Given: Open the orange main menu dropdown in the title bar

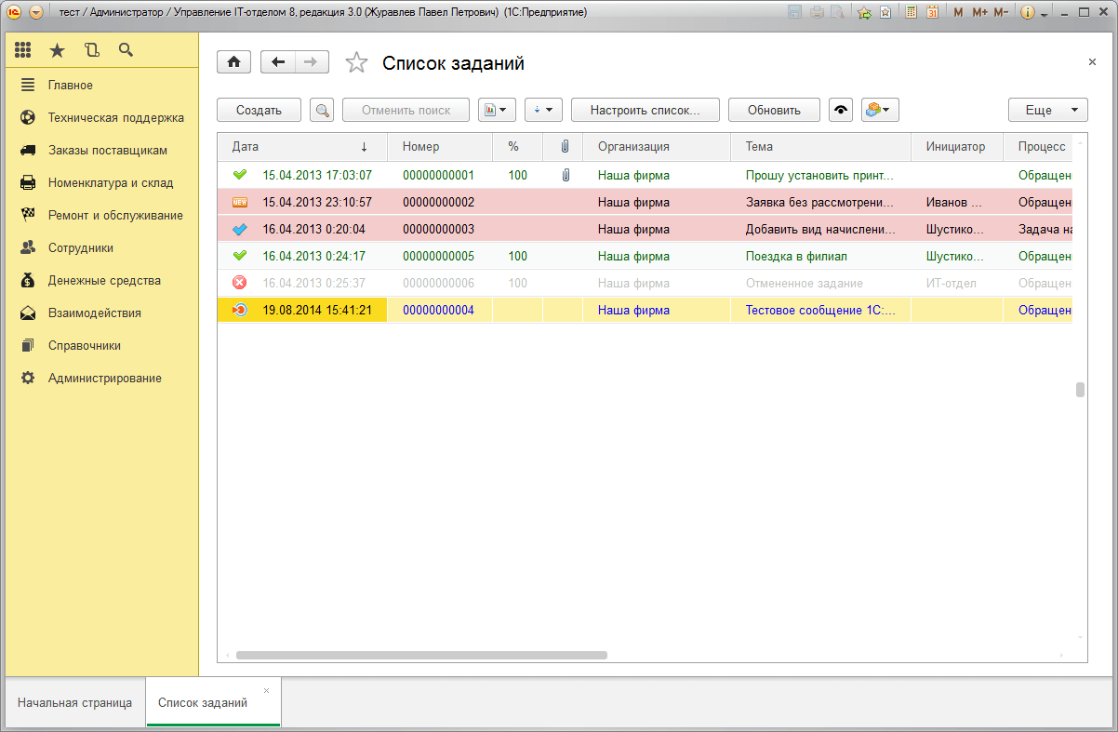Looking at the screenshot, I should pos(36,12).
